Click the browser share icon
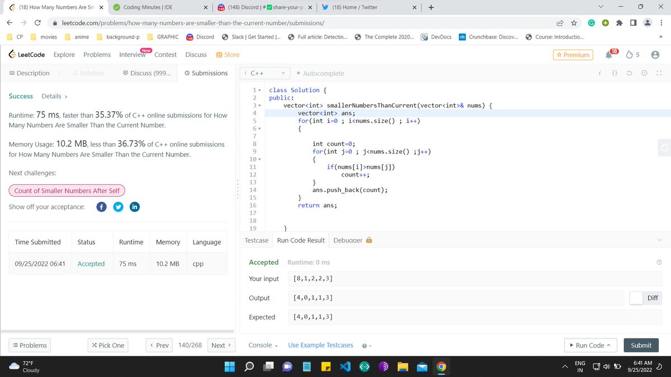671x377 pixels. tap(560, 23)
